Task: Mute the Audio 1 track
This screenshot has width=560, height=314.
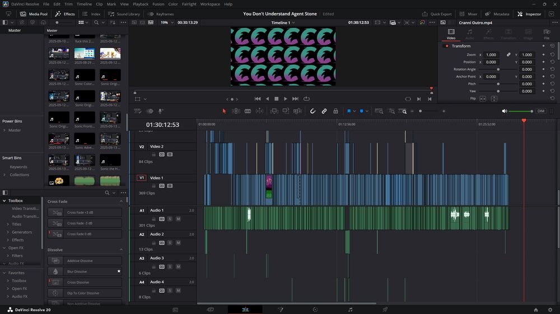Action: click(178, 219)
